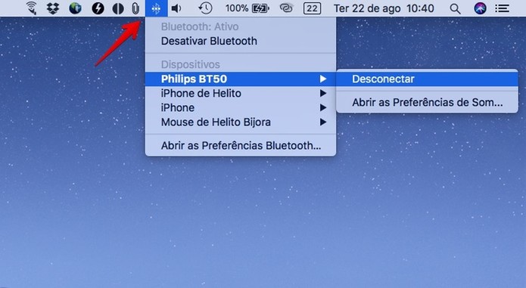
Task: Expand the iPhone device submenu arrow
Action: click(323, 107)
